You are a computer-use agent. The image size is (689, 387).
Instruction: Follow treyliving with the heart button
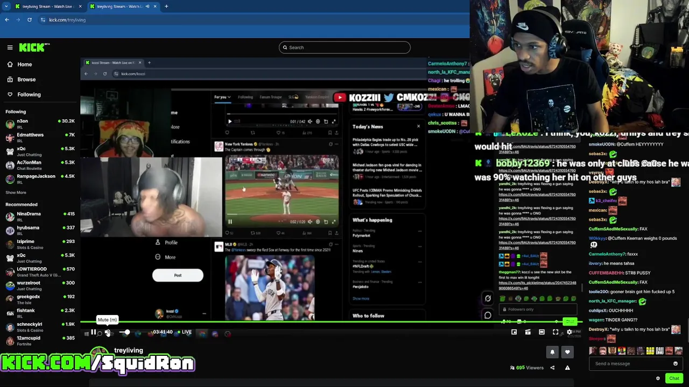[567, 352]
